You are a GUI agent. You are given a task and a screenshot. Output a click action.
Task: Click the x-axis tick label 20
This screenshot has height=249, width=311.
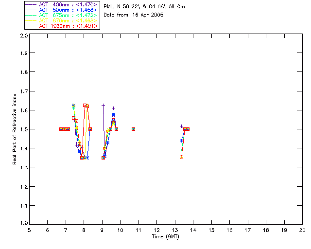click(x=302, y=230)
